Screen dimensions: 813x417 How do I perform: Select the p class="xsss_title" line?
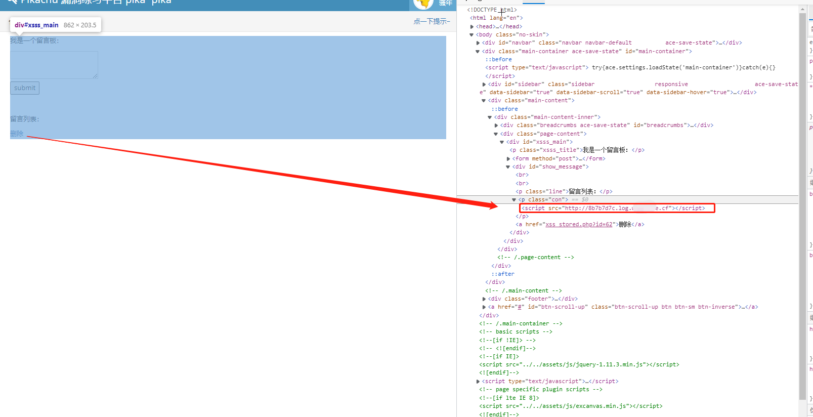tap(577, 150)
